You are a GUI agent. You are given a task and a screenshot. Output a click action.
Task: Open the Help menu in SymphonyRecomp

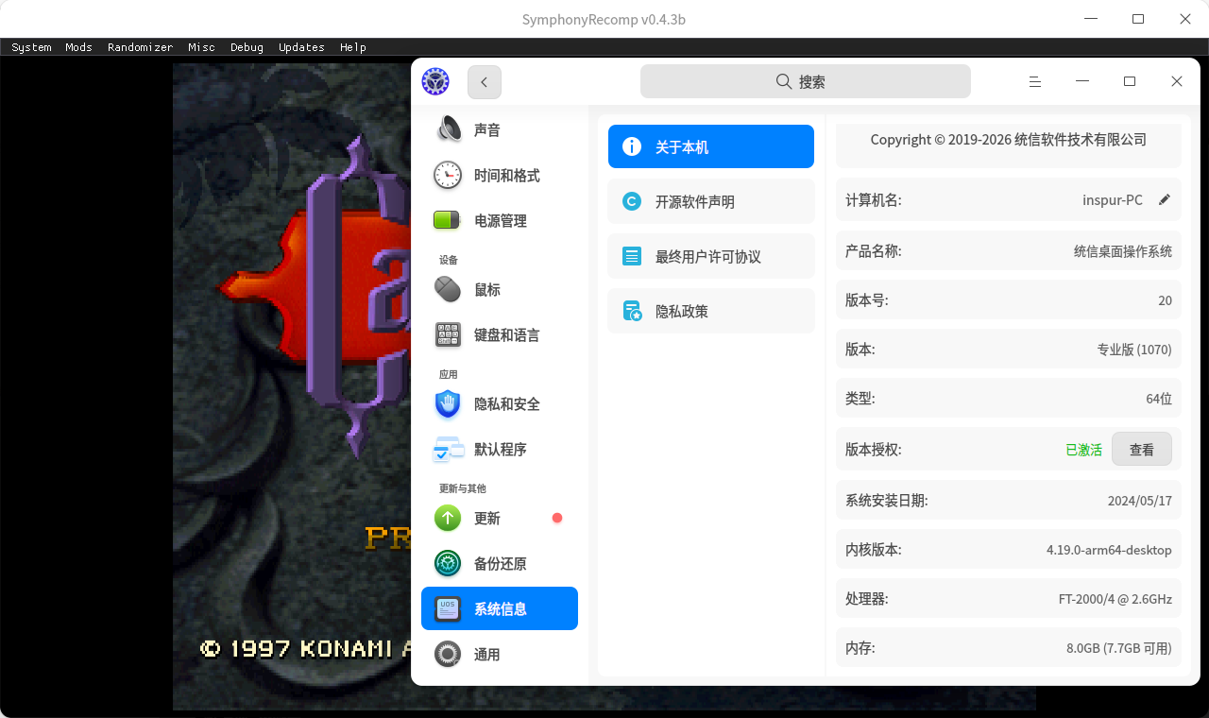pyautogui.click(x=352, y=47)
